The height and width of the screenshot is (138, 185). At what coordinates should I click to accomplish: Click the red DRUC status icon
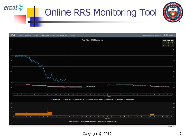click(172, 45)
